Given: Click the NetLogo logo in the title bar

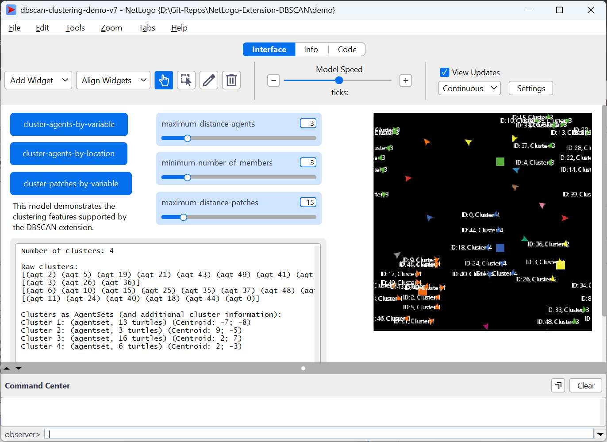Looking at the screenshot, I should tap(11, 10).
